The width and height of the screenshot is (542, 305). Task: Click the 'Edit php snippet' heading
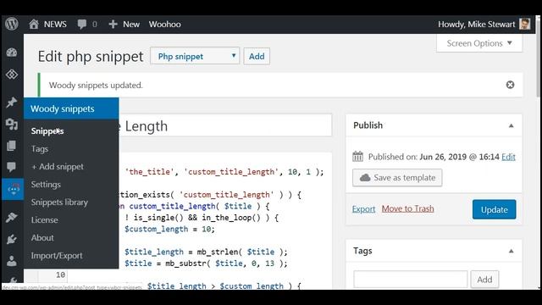point(91,57)
